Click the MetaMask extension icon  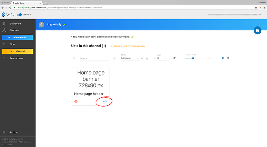[261, 7]
